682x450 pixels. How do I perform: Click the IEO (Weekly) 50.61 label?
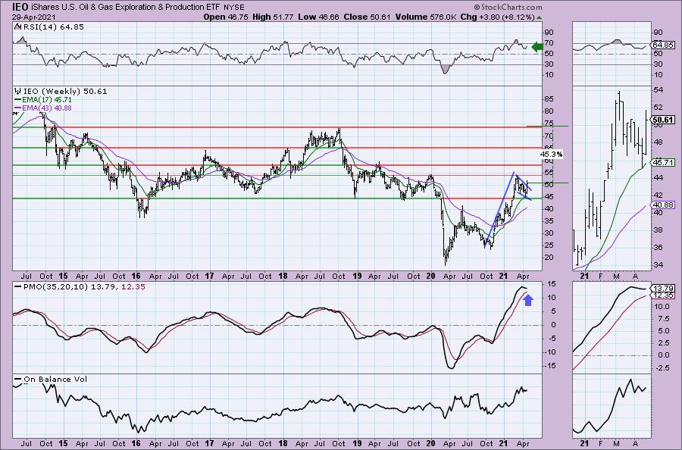(61, 92)
